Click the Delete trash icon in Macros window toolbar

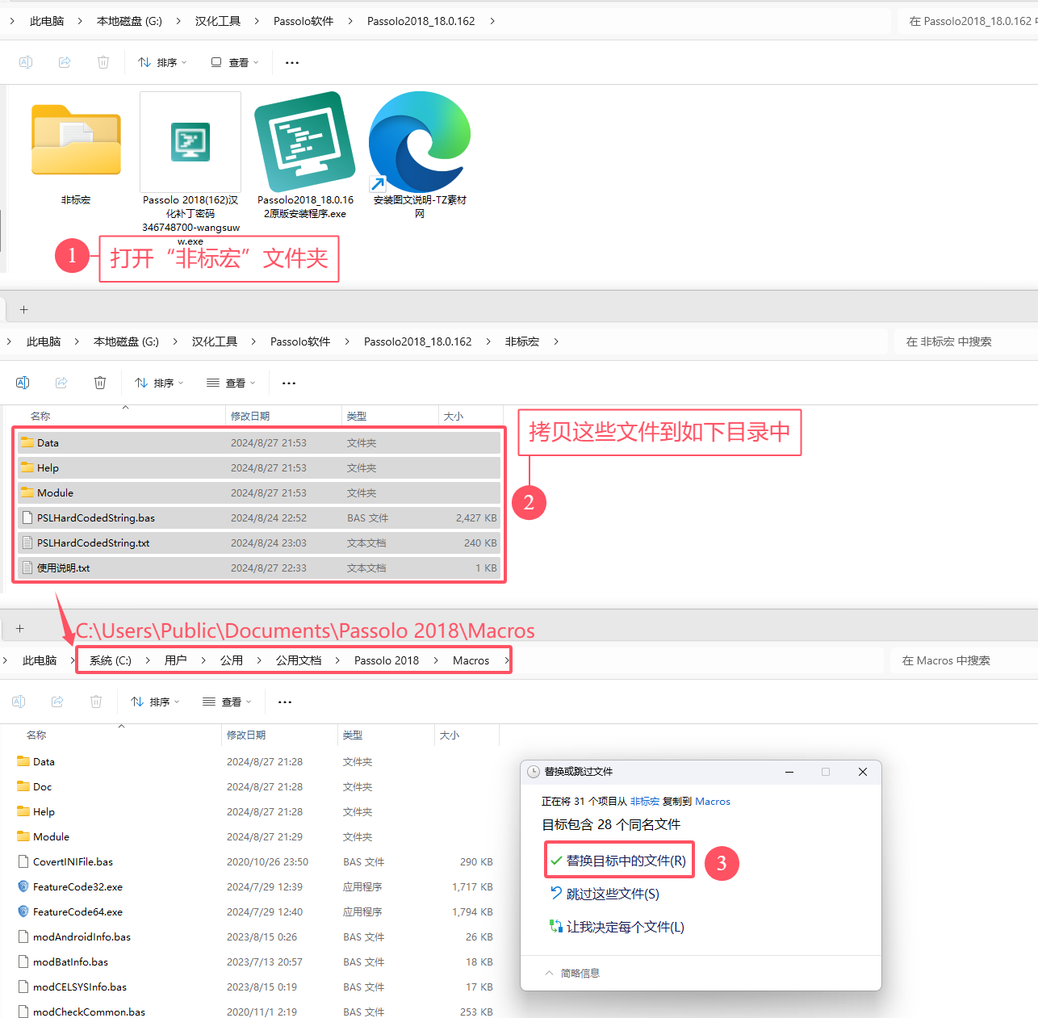(96, 702)
